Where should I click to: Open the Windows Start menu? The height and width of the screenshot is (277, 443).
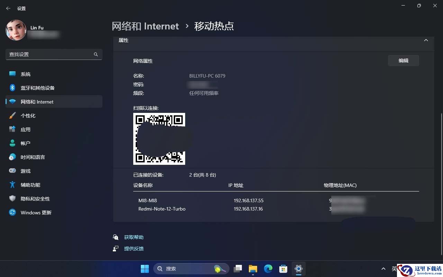pos(145,269)
